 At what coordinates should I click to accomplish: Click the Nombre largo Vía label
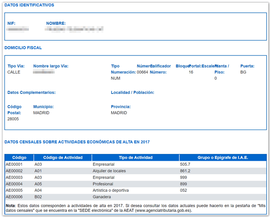pos(51,66)
